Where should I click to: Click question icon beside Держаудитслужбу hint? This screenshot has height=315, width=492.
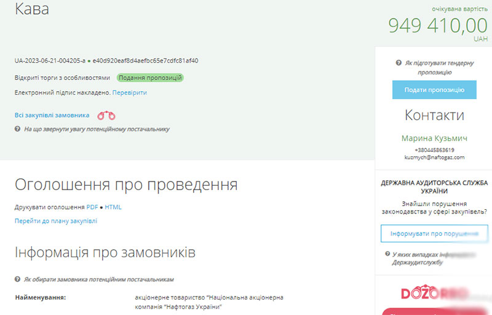[386, 254]
